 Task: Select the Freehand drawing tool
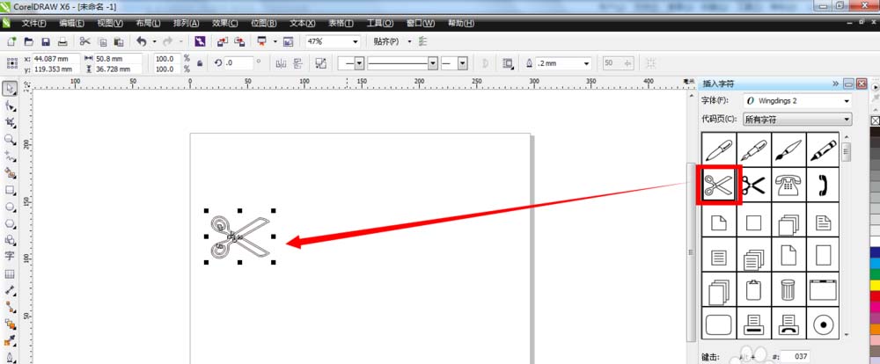point(10,156)
